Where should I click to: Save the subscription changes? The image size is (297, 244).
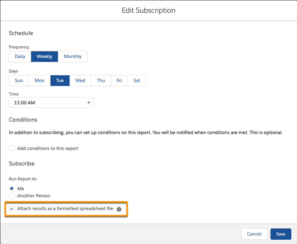[281, 234]
